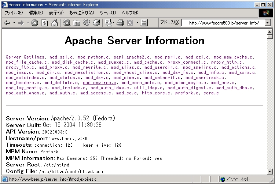
Task: Expand the Forward button history dropdown
Action: (x=28, y=23)
